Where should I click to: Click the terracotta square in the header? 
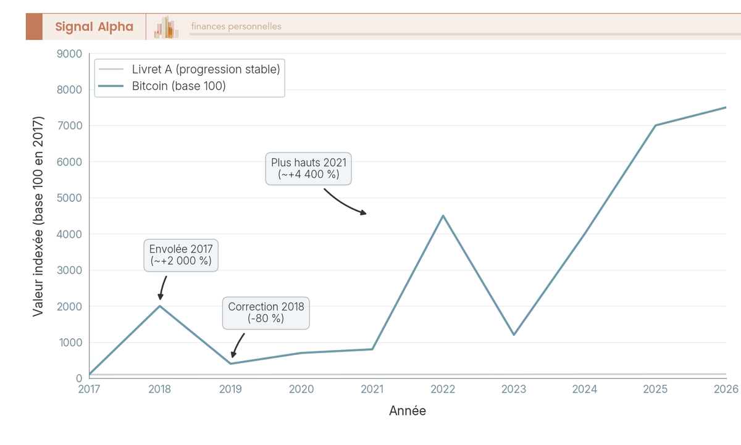pos(34,27)
